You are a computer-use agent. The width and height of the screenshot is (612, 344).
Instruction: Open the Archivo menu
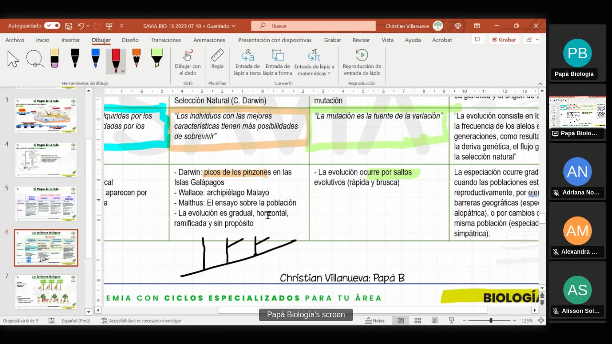point(15,40)
